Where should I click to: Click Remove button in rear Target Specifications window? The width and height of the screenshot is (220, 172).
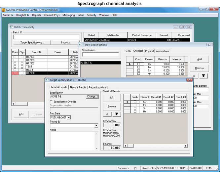[x=200, y=68]
